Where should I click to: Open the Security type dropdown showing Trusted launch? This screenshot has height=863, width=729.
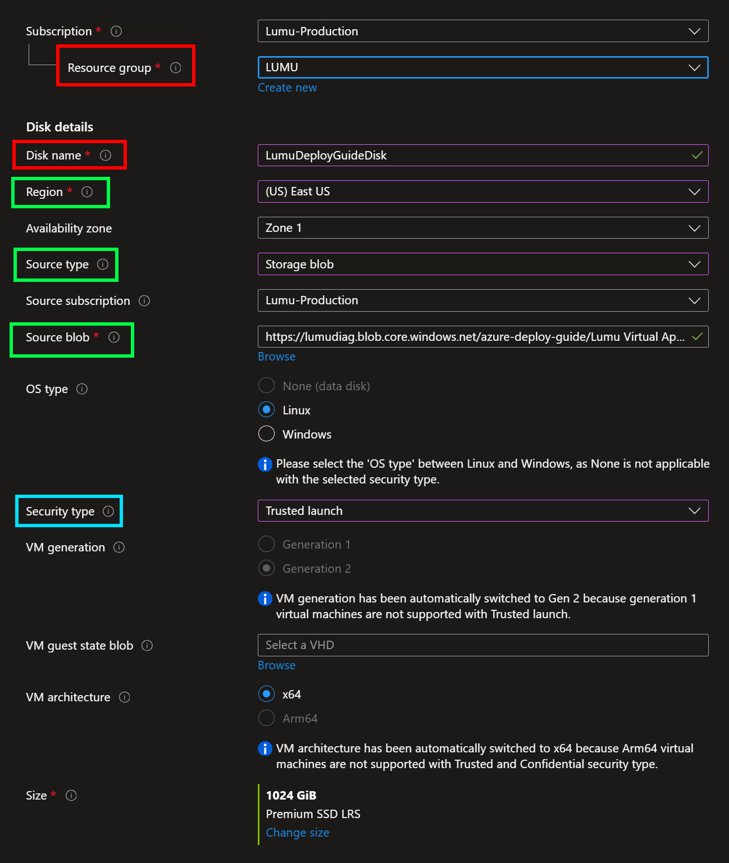(482, 511)
